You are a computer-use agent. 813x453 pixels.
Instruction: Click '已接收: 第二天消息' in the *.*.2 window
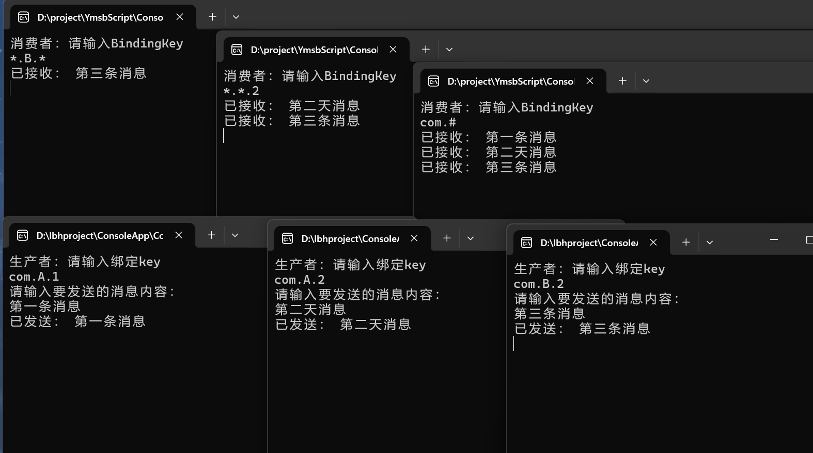click(292, 106)
